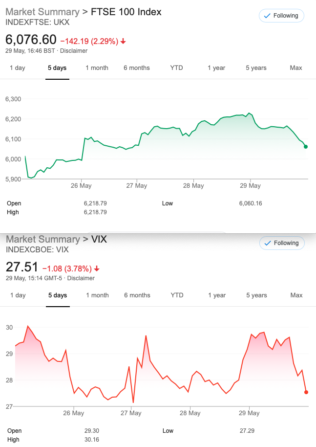Open the VIX Disclaimer link
Viewport: 316px width, 447px height.
(81, 278)
